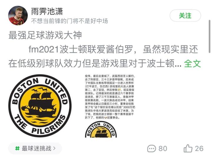The image size is (212, 158).
Task: Open the poster's profile avatar
Action: click(18, 15)
